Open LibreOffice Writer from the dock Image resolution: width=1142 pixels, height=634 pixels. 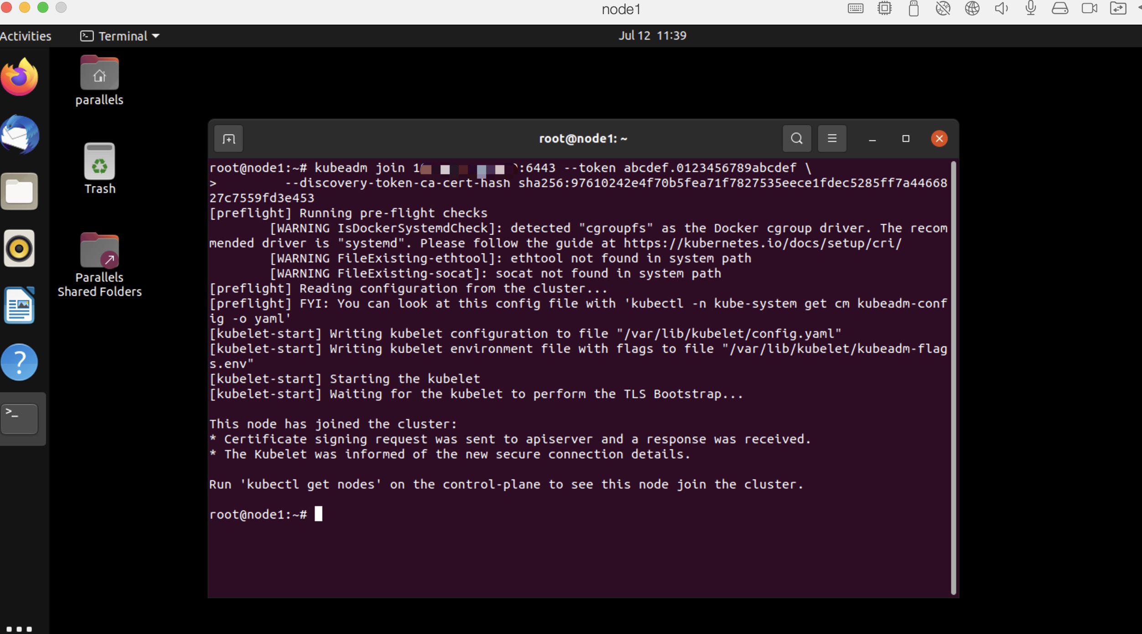(19, 305)
